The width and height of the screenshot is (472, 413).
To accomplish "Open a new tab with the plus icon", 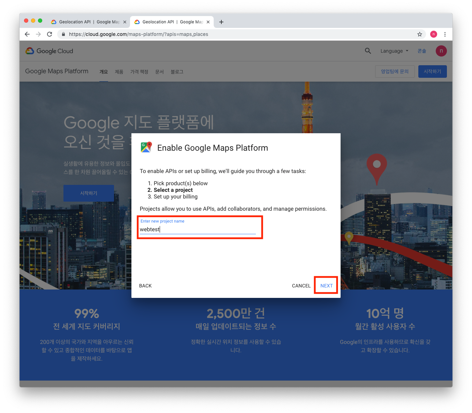I will (221, 22).
